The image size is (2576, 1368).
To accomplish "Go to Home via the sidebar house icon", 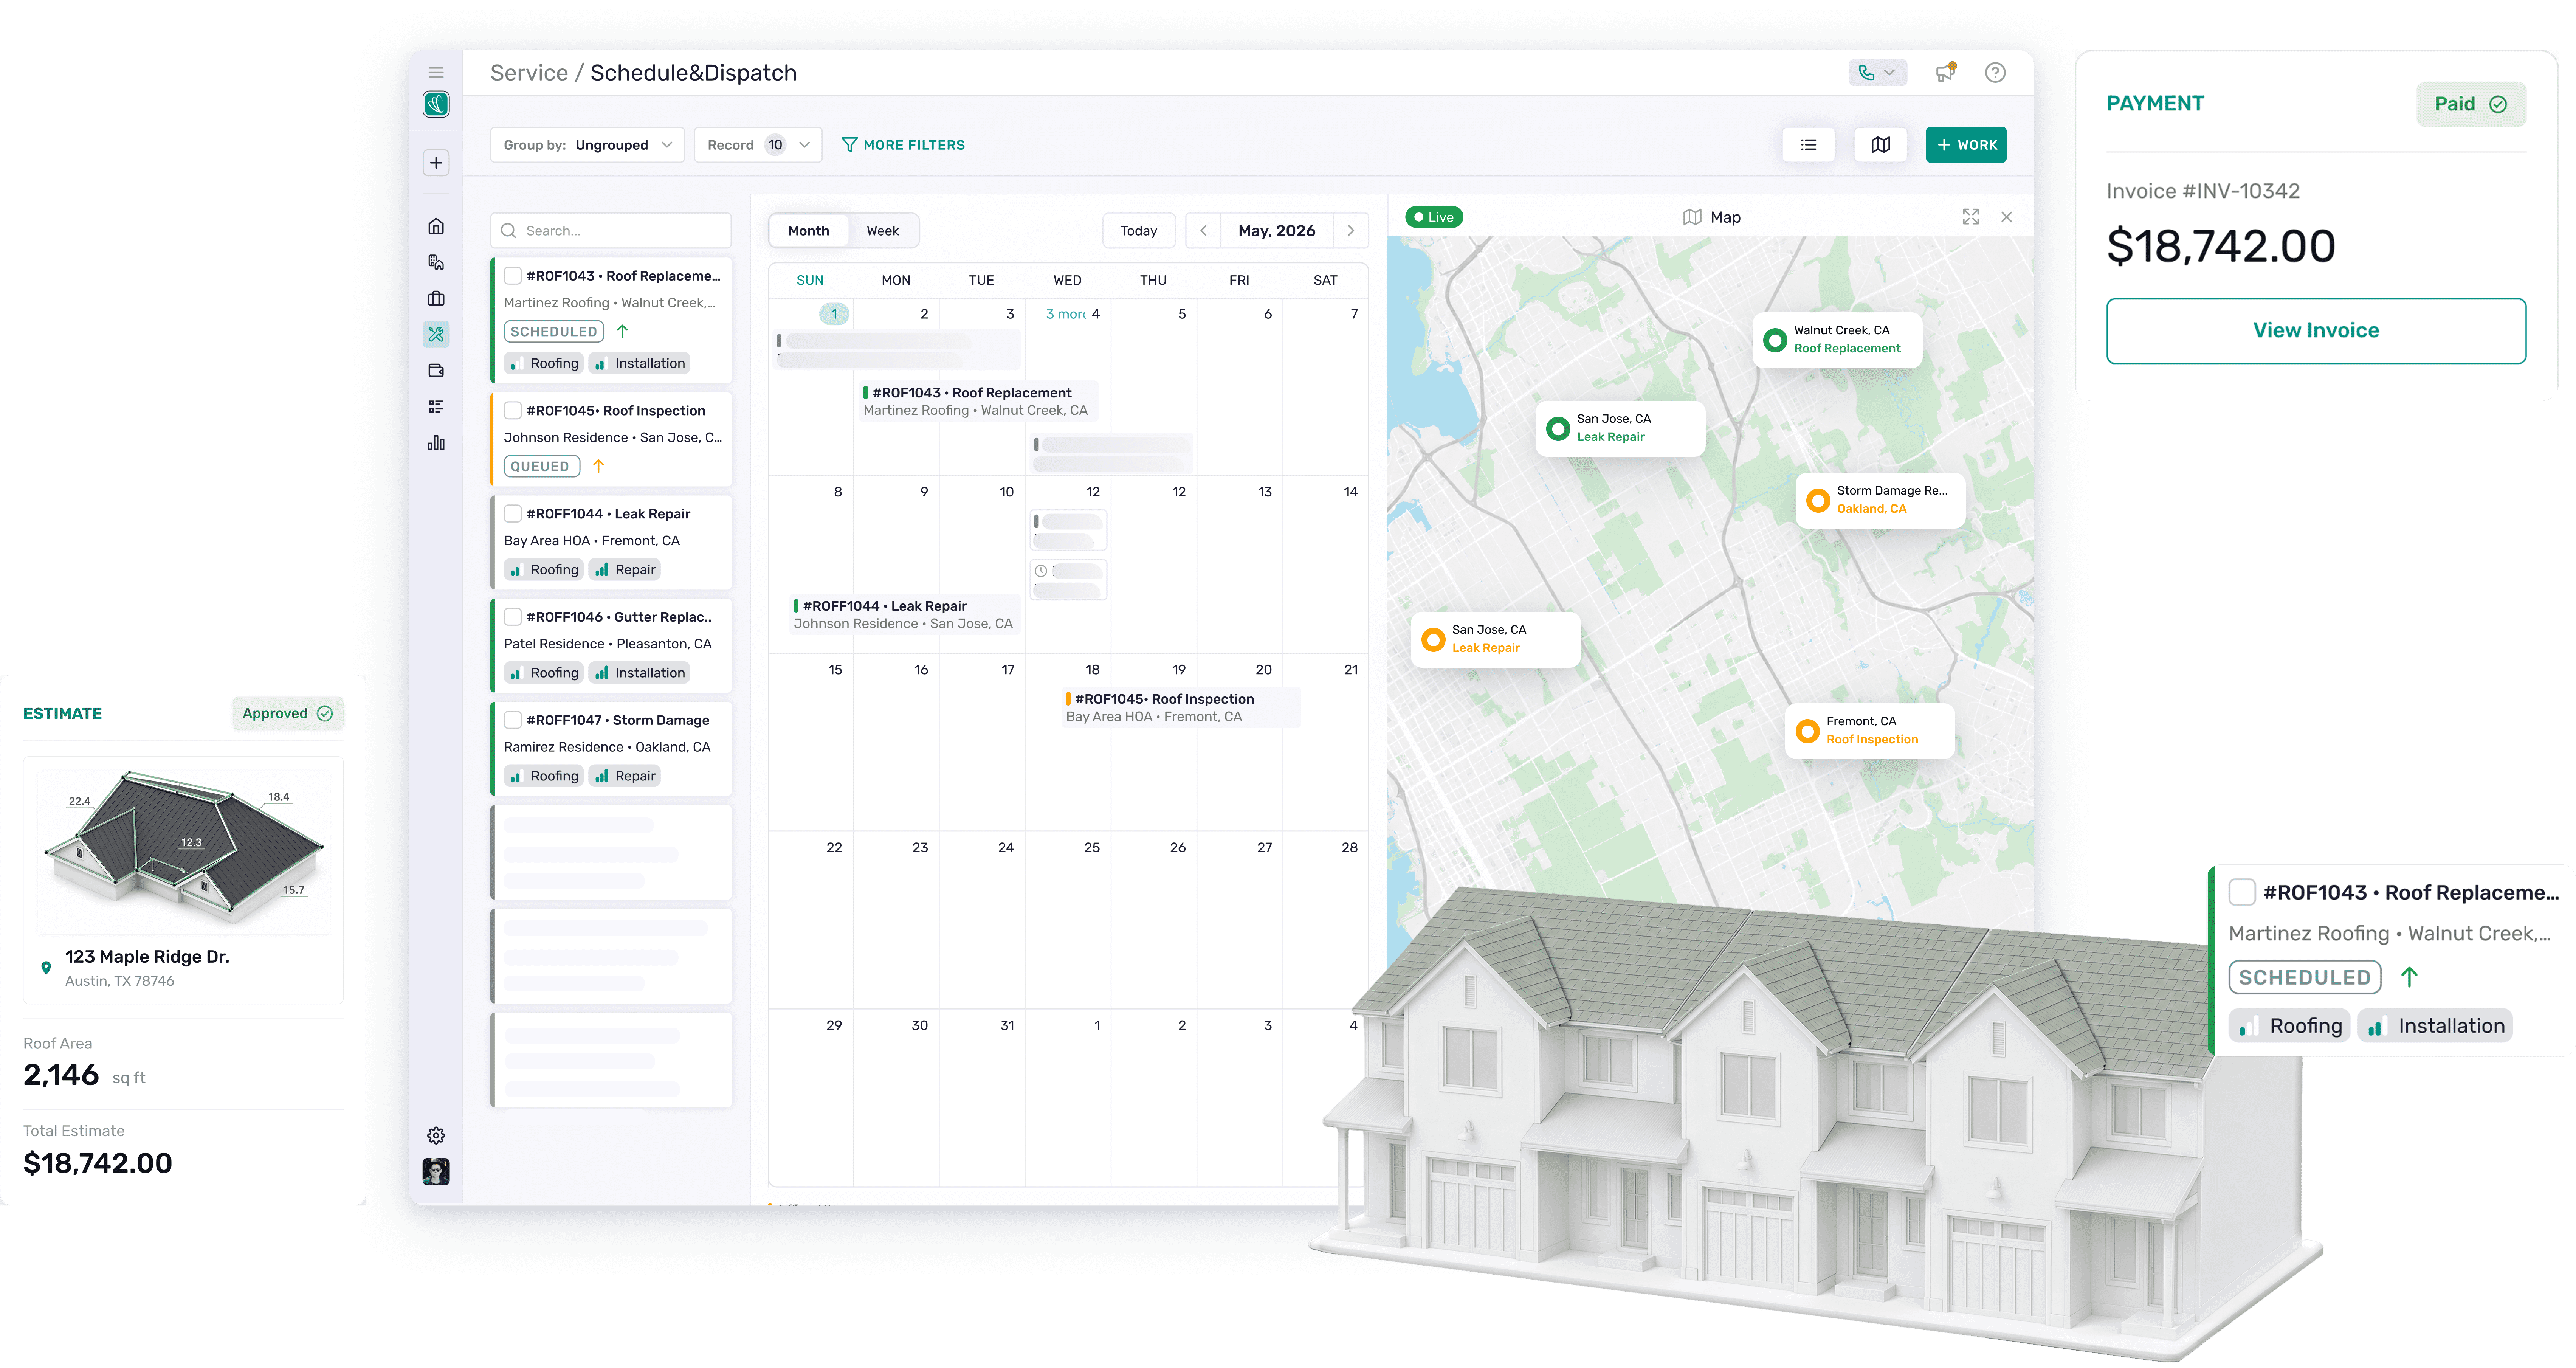I will [436, 226].
